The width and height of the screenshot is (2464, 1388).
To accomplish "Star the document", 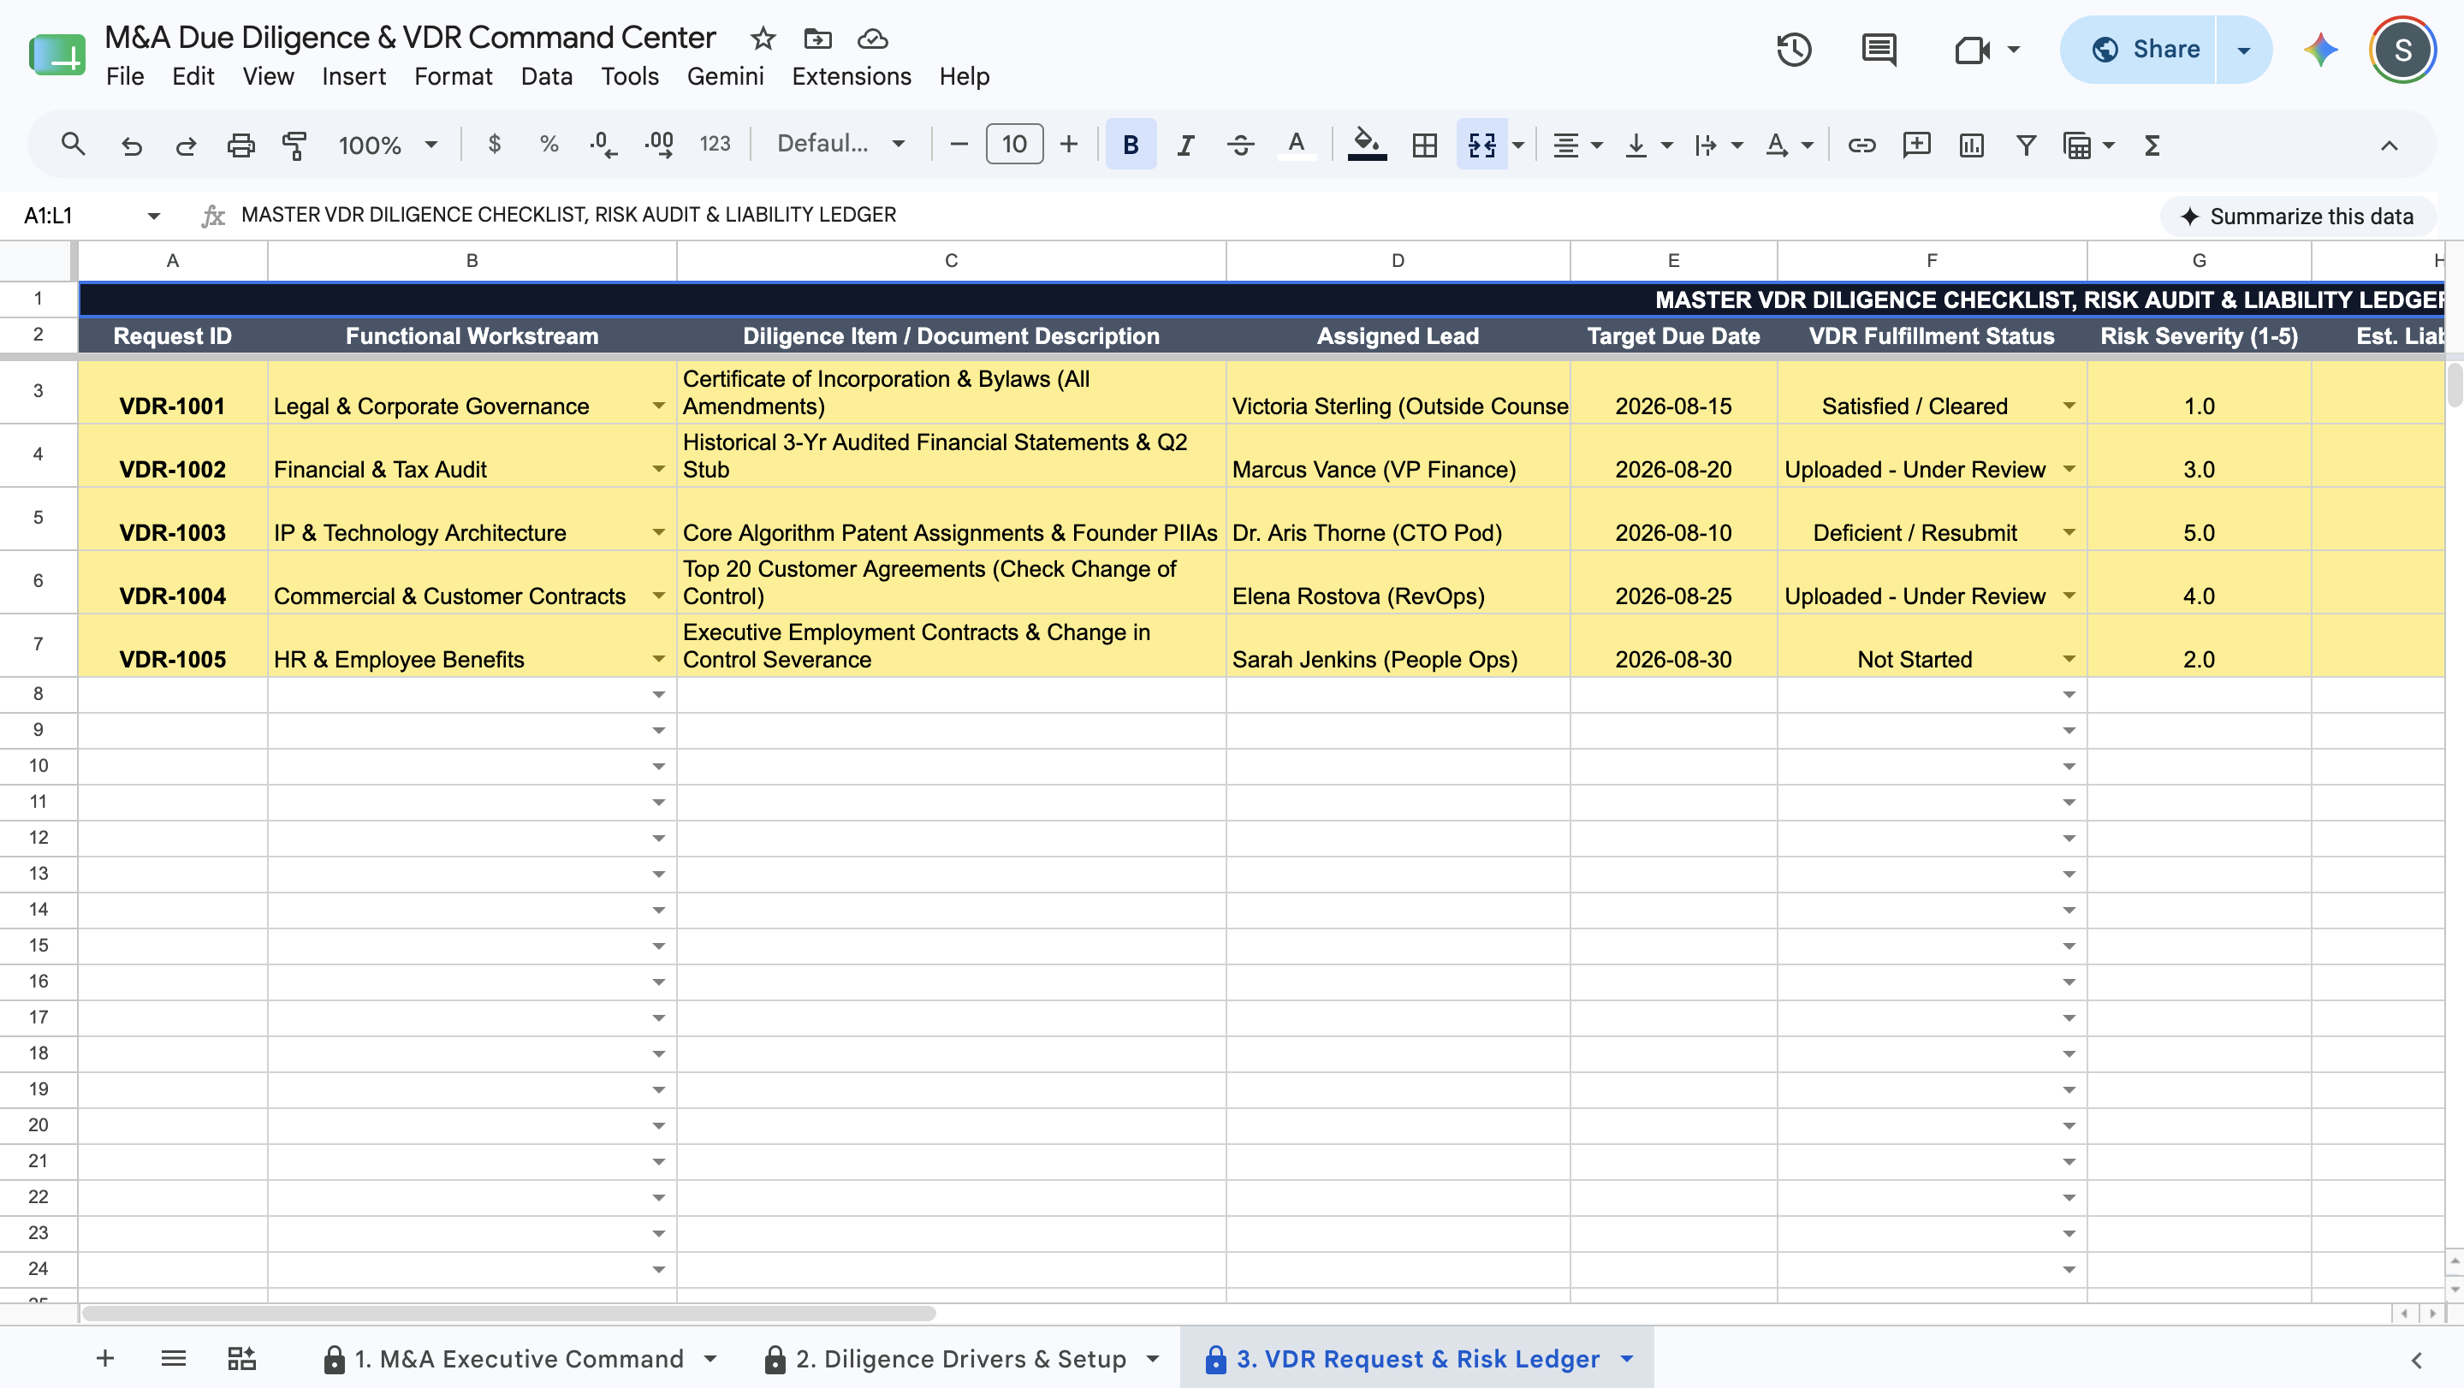I will 763,39.
